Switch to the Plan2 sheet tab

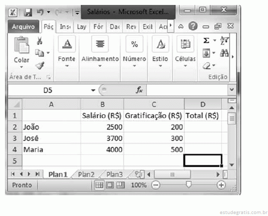[86, 174]
